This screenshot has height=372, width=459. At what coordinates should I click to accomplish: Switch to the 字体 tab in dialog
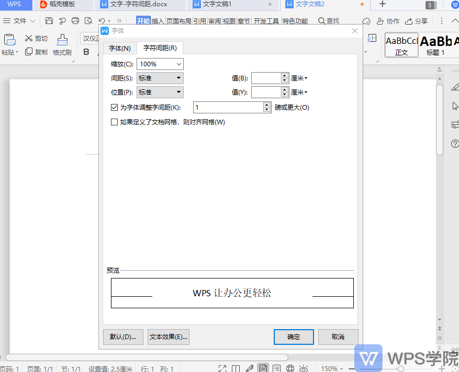pos(120,48)
